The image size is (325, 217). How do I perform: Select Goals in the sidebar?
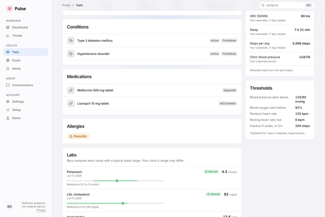click(x=26, y=61)
